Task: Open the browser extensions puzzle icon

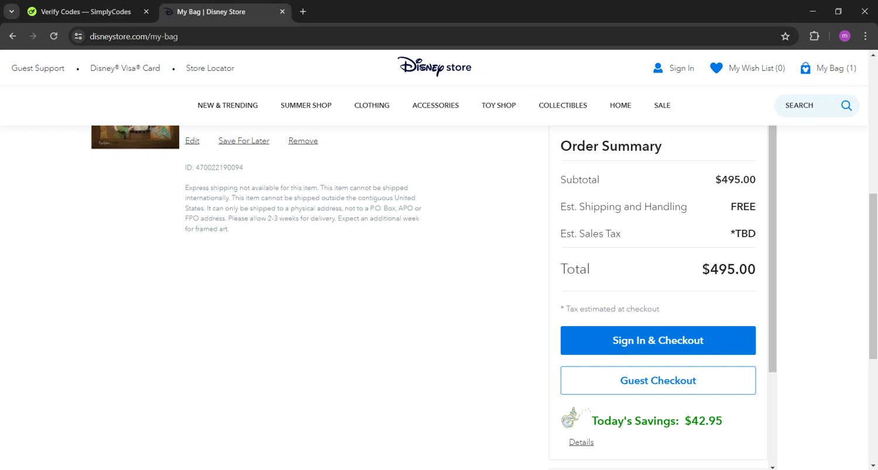Action: tap(814, 36)
